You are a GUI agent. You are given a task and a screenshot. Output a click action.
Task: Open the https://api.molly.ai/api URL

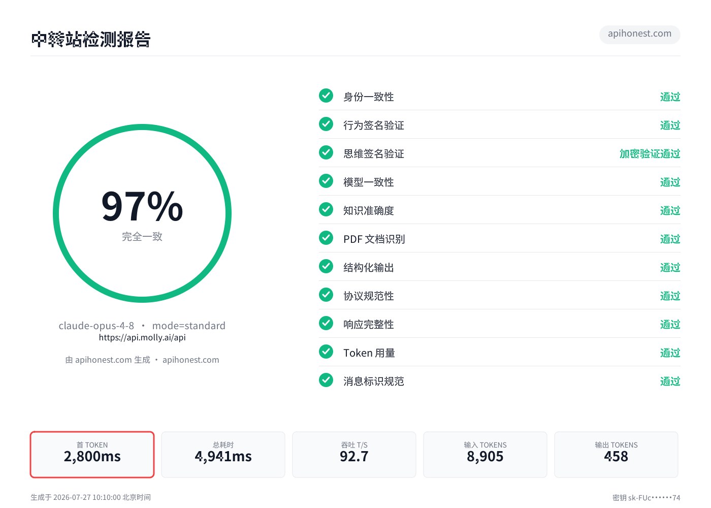coord(142,337)
